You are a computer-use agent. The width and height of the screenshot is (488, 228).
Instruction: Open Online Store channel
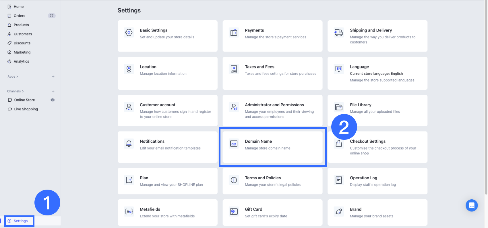(x=25, y=100)
